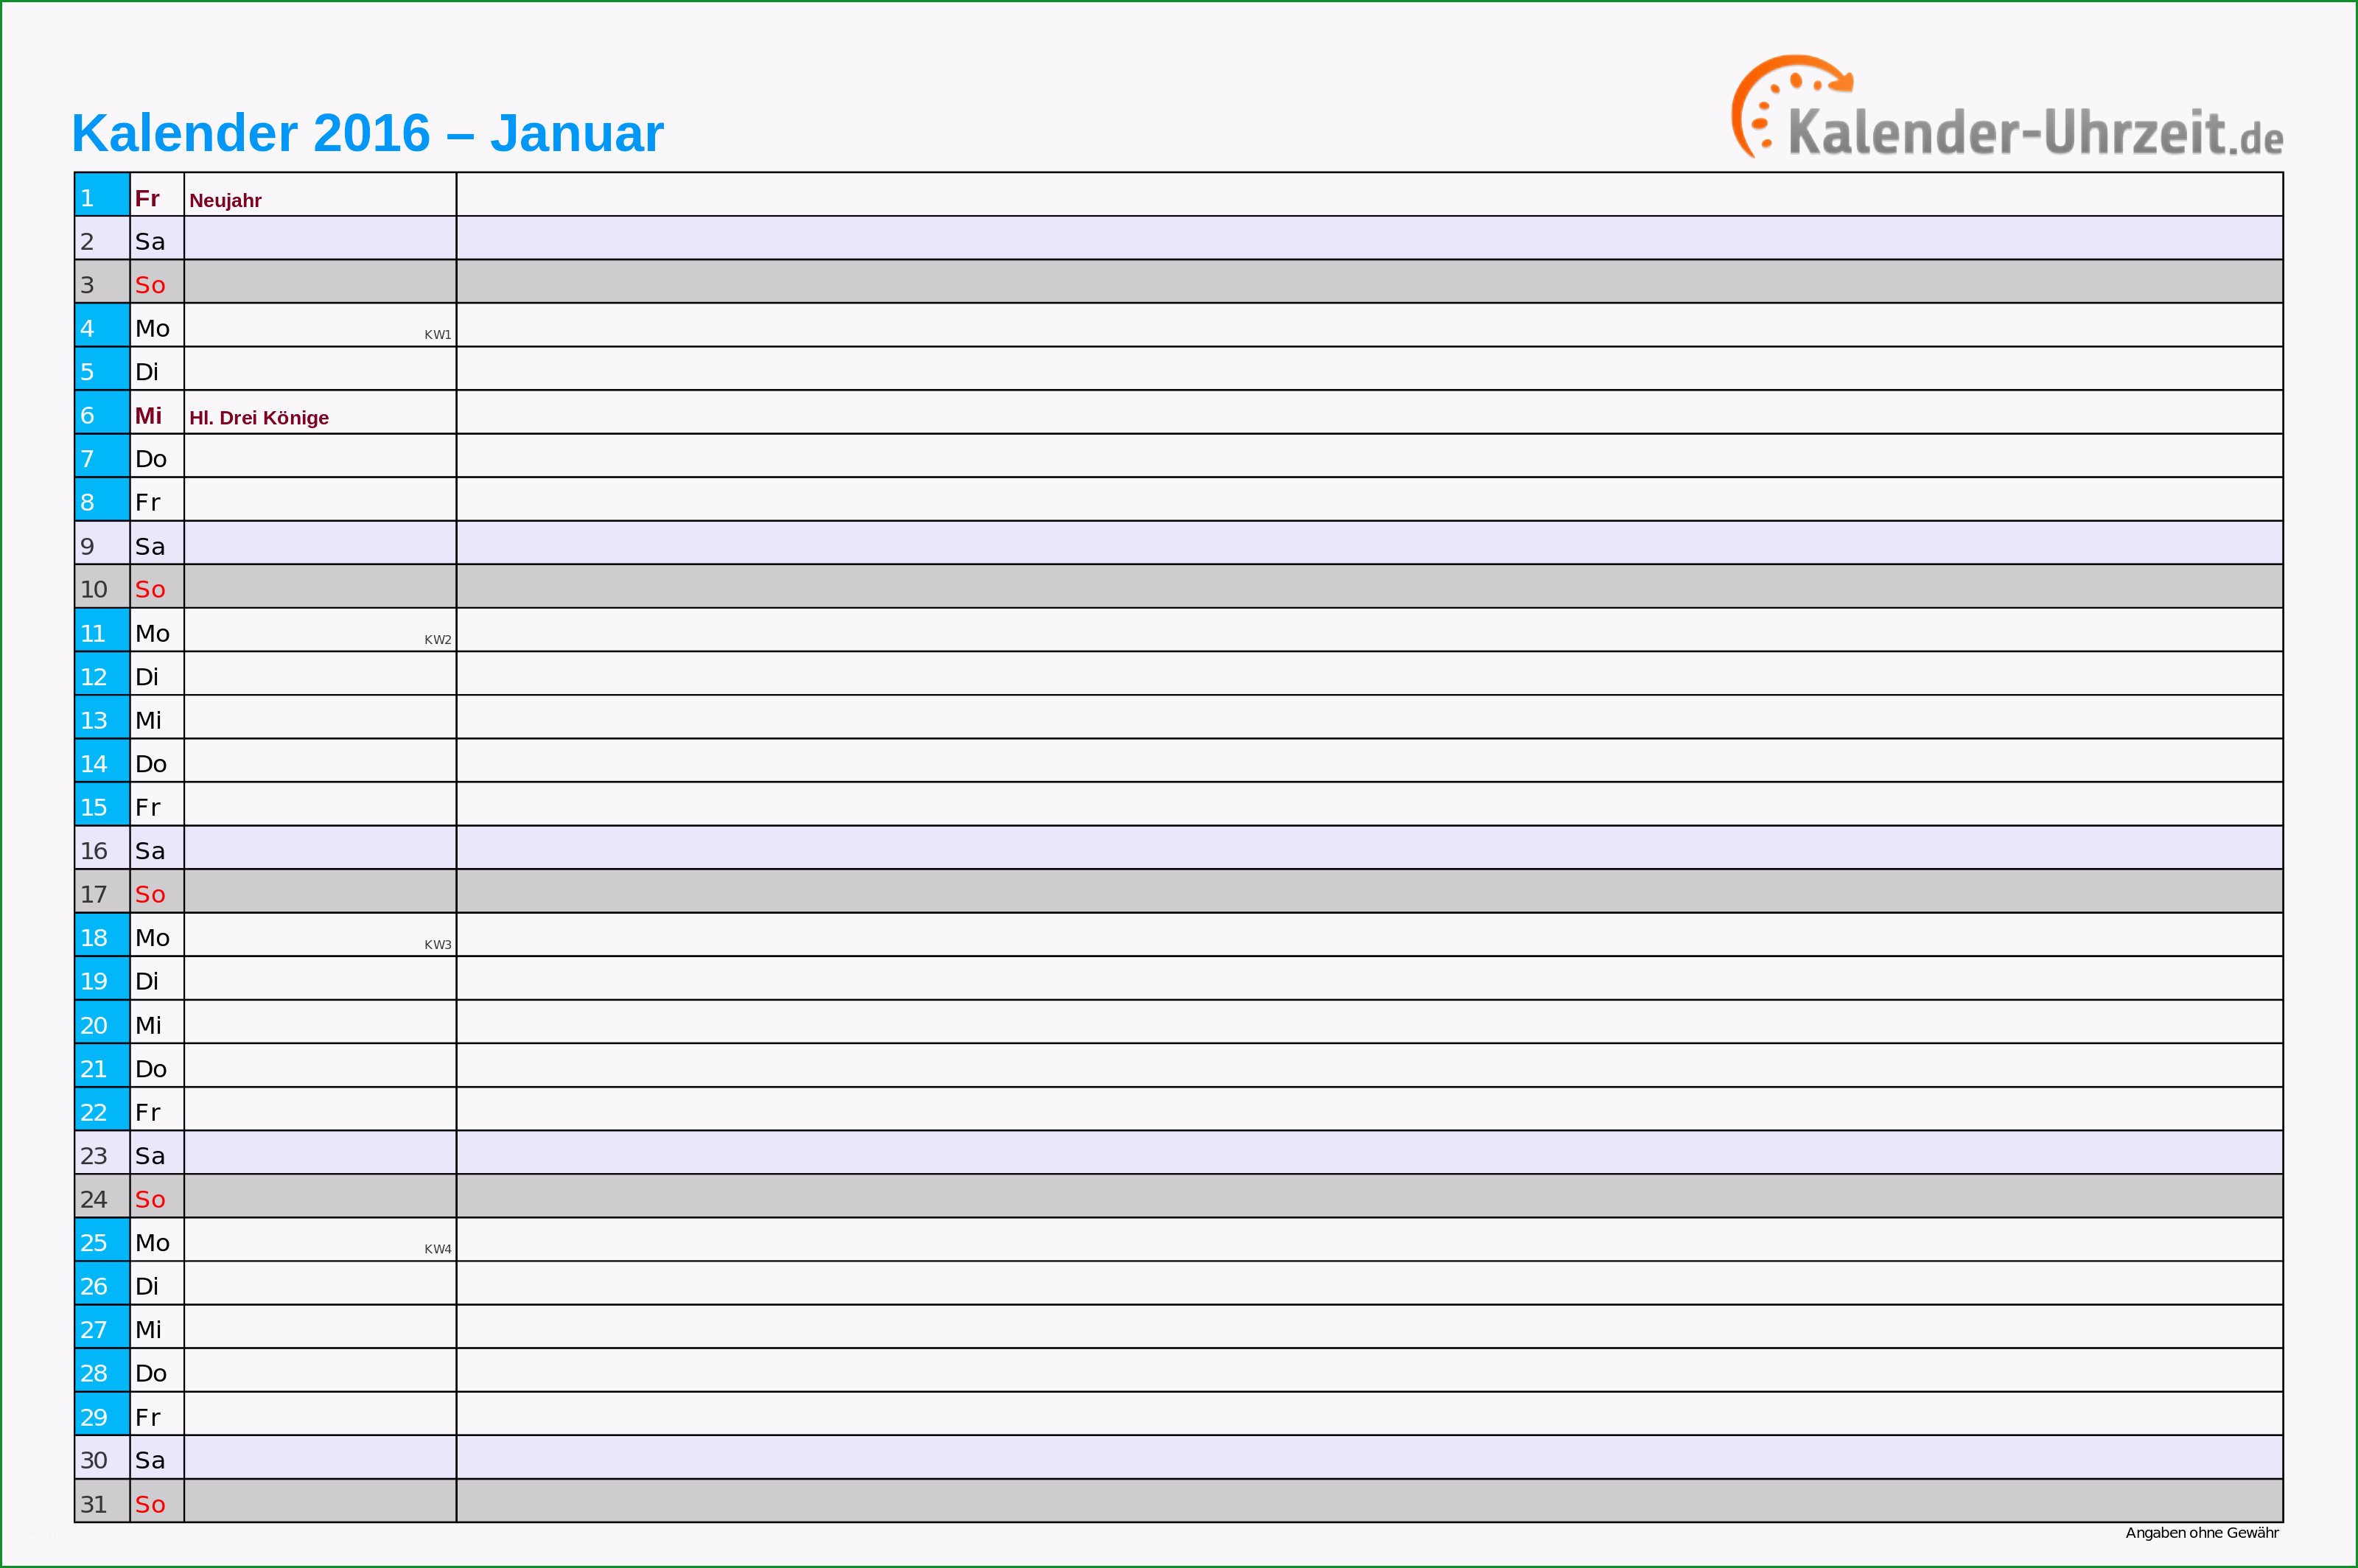Click the title 'Kalender 2016 – Januar'

(368, 133)
